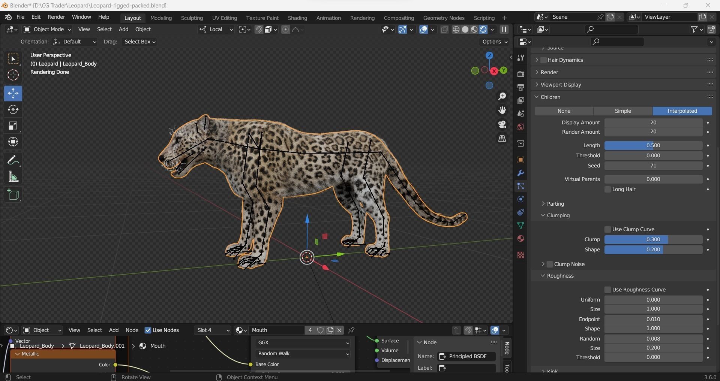Open the Local transform orientation dropdown
Image resolution: width=720 pixels, height=381 pixels.
216,29
